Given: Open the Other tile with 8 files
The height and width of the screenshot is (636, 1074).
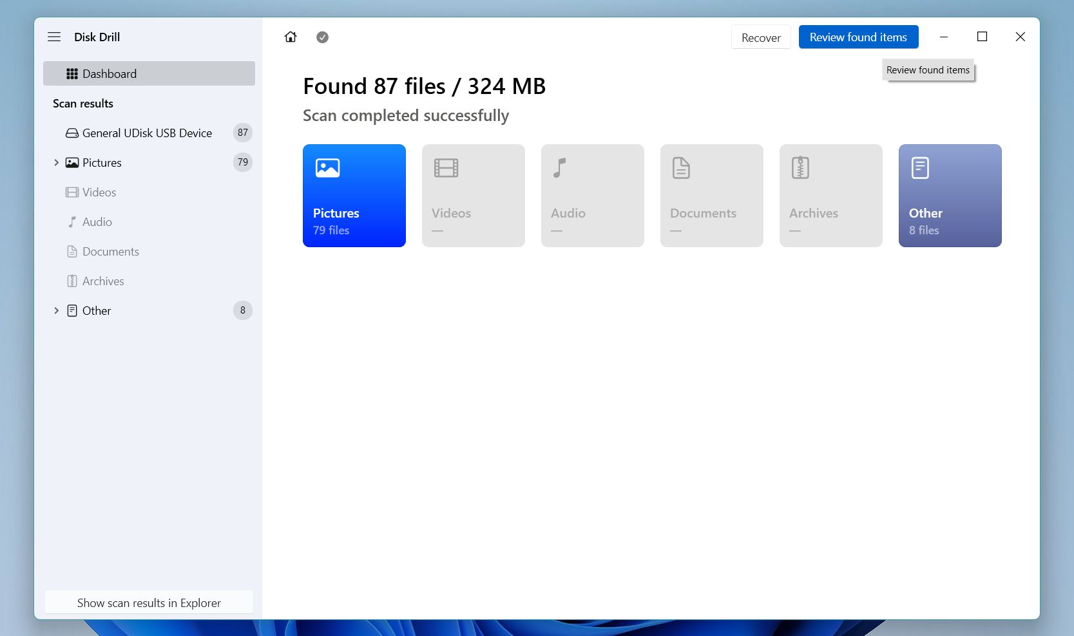Looking at the screenshot, I should tap(950, 196).
